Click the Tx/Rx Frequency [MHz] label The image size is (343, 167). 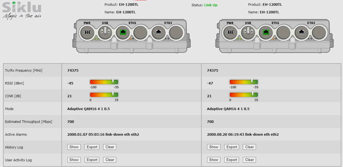click(24, 71)
